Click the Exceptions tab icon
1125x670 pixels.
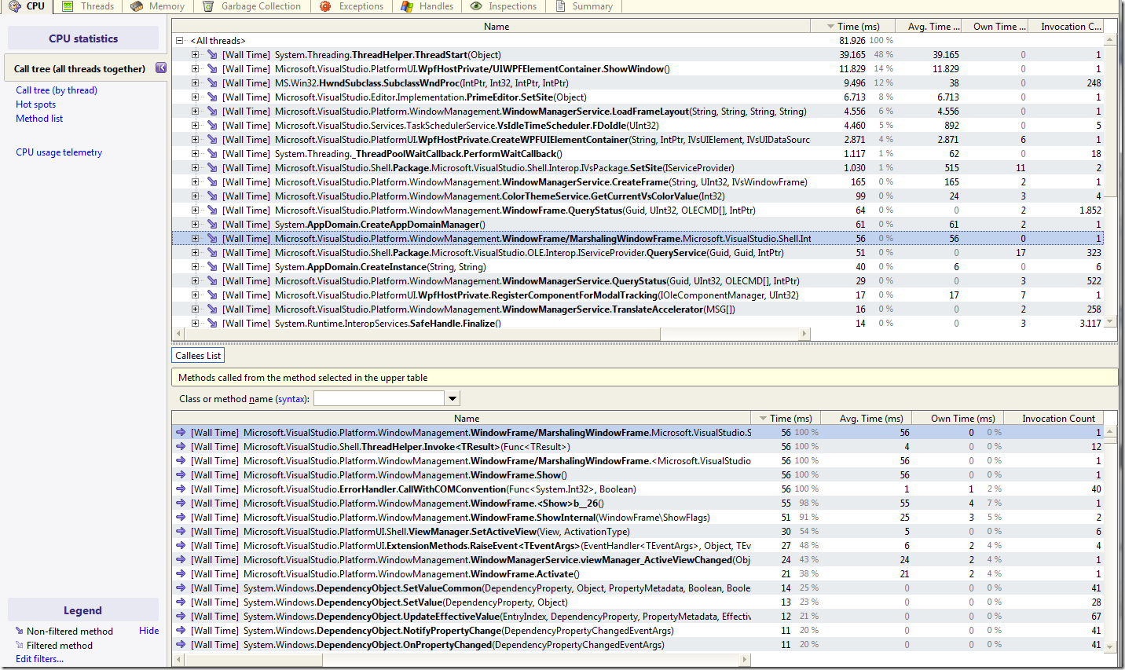click(x=325, y=6)
